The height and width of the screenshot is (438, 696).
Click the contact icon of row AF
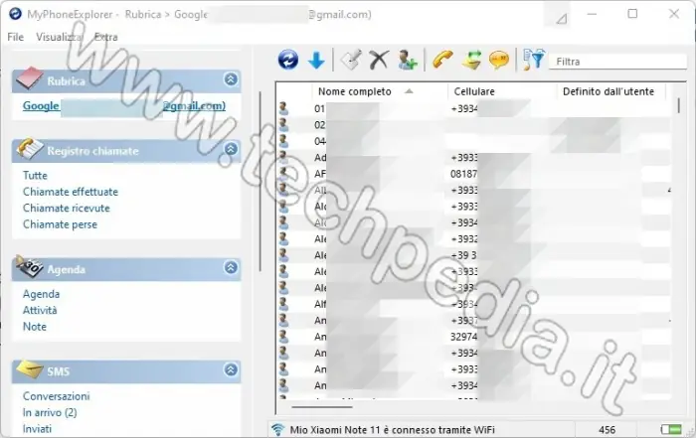tap(283, 174)
